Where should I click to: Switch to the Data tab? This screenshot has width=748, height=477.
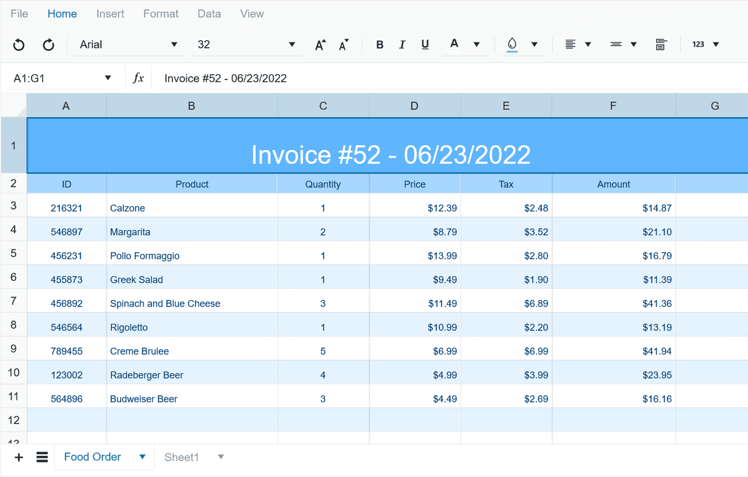point(209,13)
